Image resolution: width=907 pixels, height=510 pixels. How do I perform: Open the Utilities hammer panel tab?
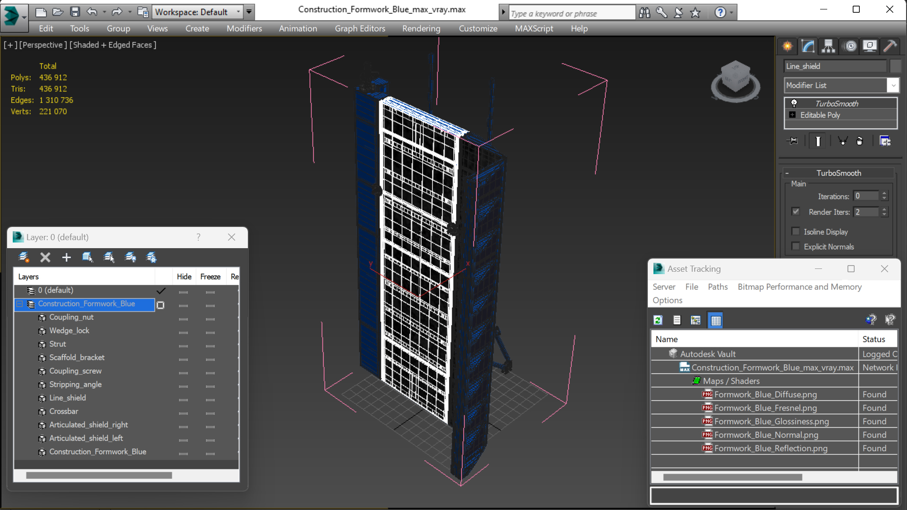(890, 46)
